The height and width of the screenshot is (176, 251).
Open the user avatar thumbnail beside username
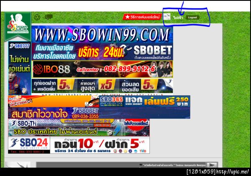tap(167, 17)
